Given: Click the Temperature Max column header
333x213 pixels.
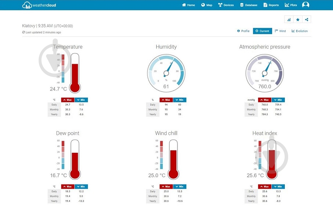Looking at the screenshot, I should coord(68,100).
